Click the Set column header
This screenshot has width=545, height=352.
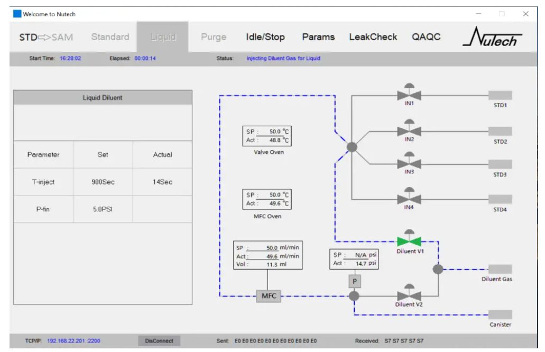tap(103, 155)
